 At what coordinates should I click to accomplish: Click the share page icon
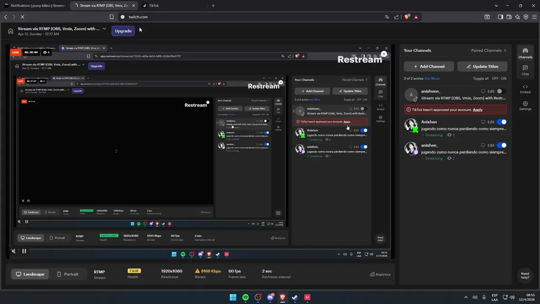(397, 17)
